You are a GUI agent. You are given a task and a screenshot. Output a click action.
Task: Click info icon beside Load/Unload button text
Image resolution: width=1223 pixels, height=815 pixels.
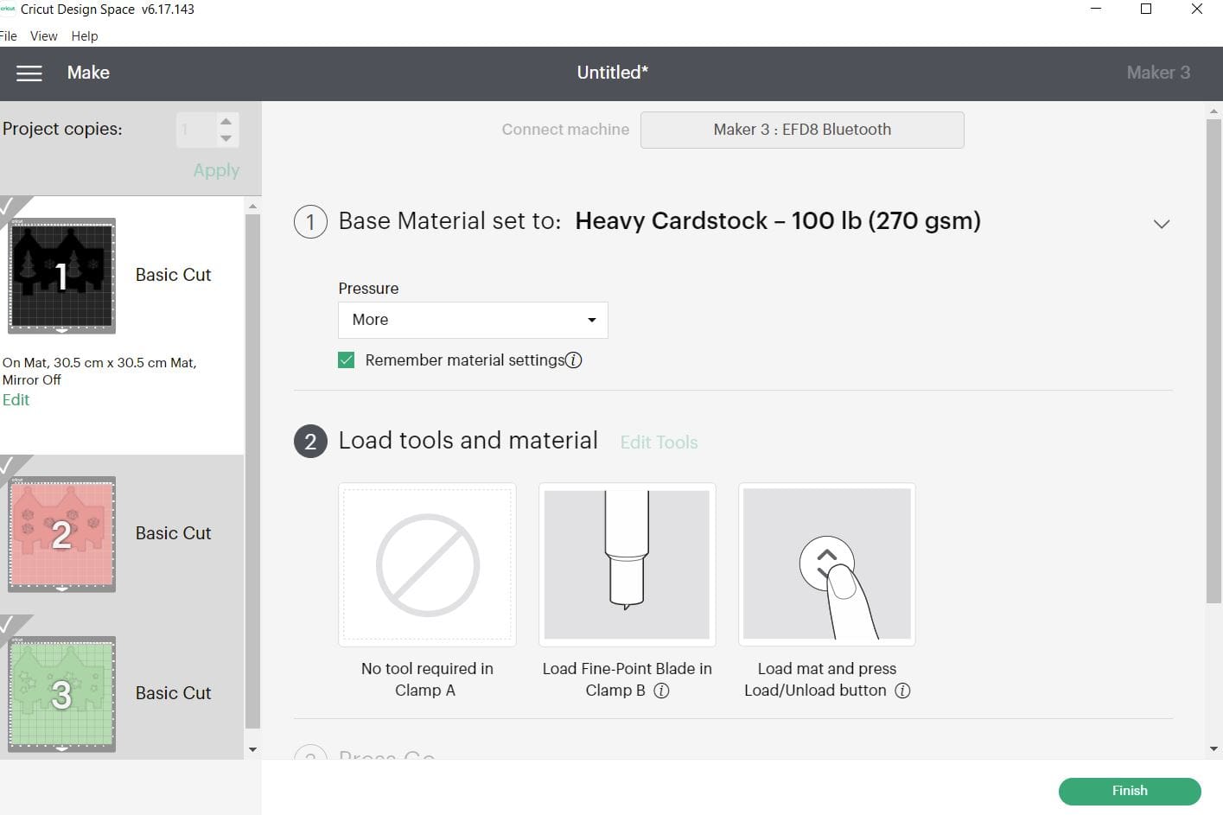902,691
